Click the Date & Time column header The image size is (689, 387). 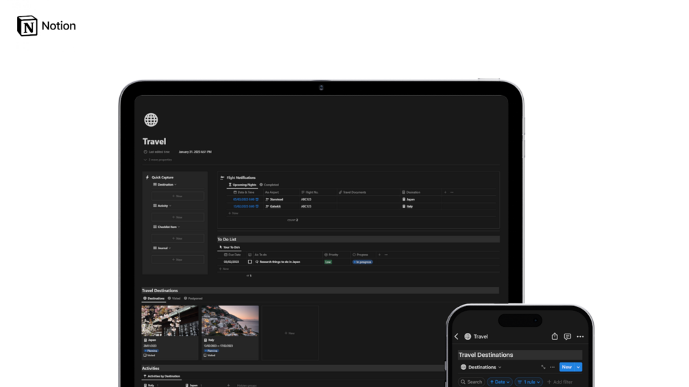click(x=244, y=192)
